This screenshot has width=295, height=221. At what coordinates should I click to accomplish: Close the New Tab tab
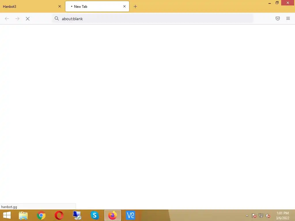coord(124,6)
